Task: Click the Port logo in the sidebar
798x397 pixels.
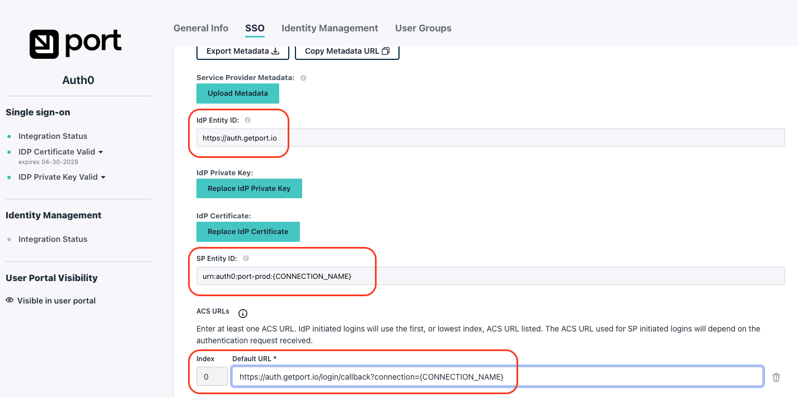Action: point(75,43)
